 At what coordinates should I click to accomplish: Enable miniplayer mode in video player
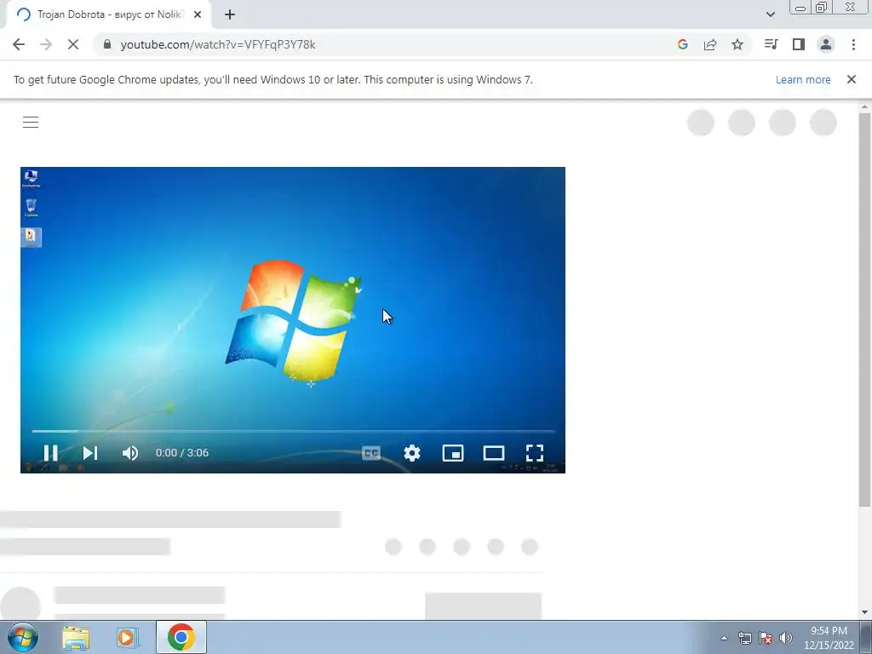click(x=453, y=453)
